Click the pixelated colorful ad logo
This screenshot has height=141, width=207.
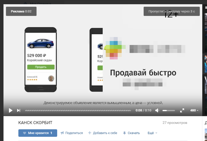click(x=113, y=48)
